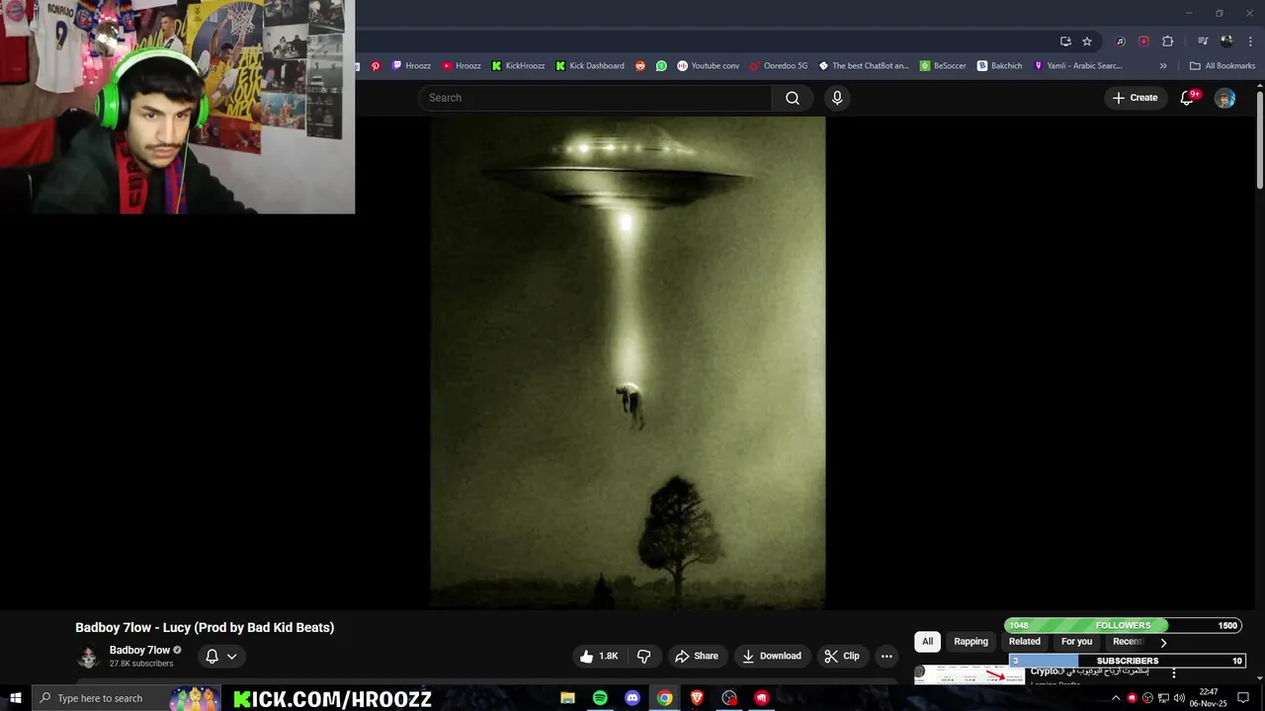
Task: Open OBS Studio from the taskbar
Action: pyautogui.click(x=729, y=698)
